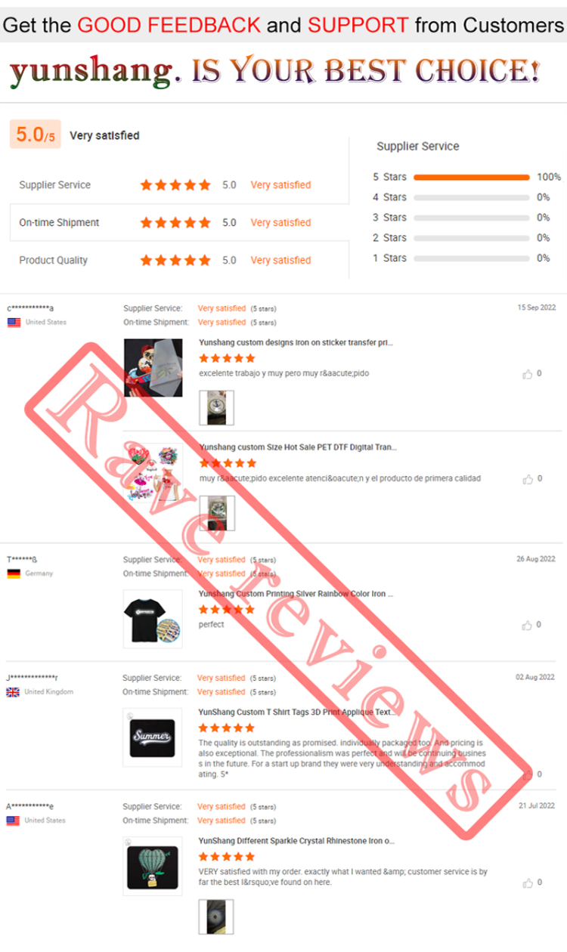Open the balloon rhinestone product thumbnail
567x952 pixels.
(152, 867)
